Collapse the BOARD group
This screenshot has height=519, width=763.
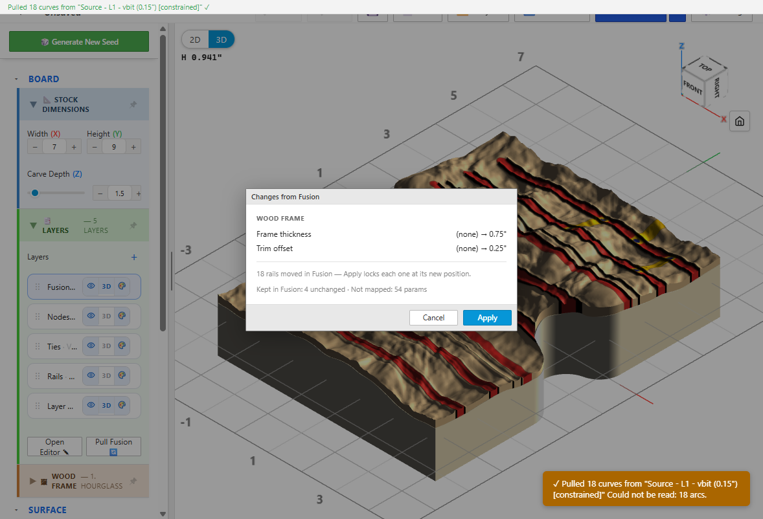coord(16,79)
